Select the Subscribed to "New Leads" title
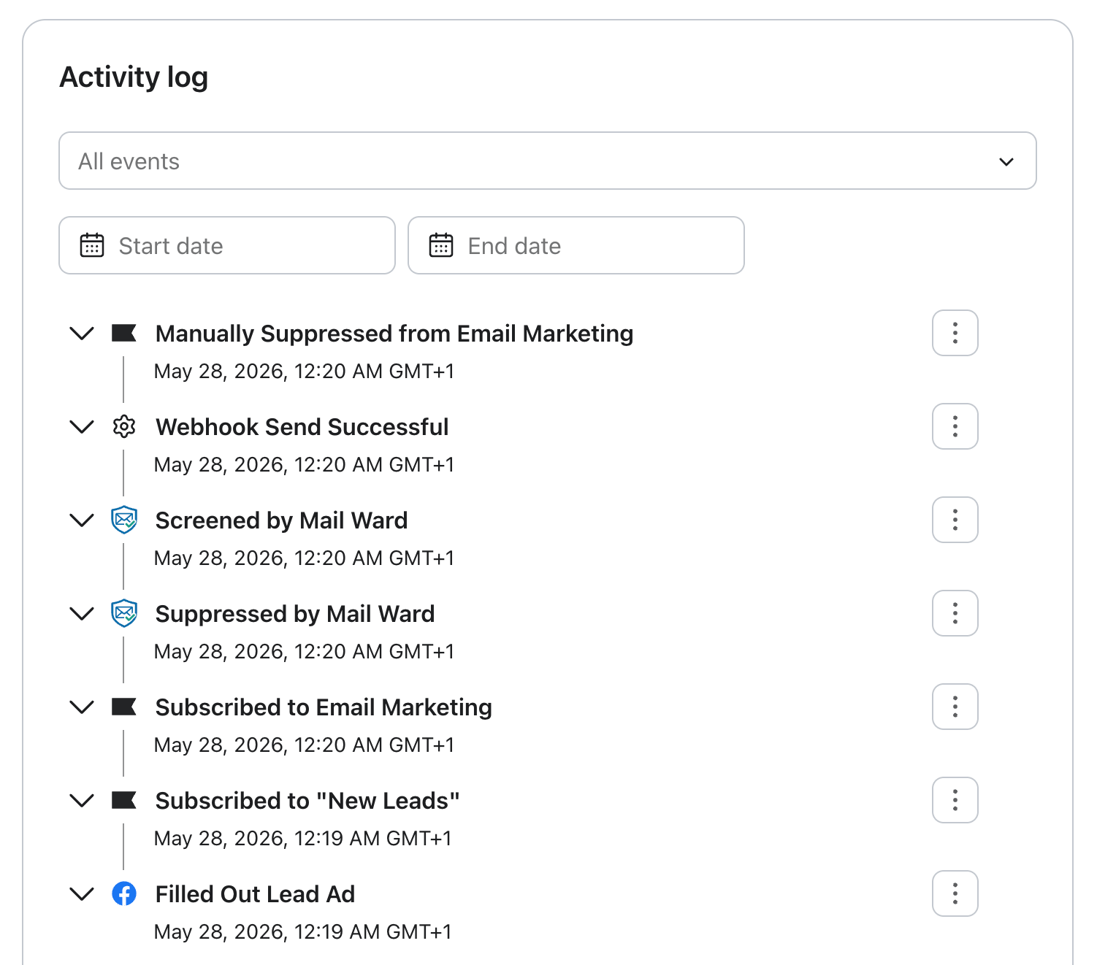The height and width of the screenshot is (965, 1097). pyautogui.click(x=307, y=801)
